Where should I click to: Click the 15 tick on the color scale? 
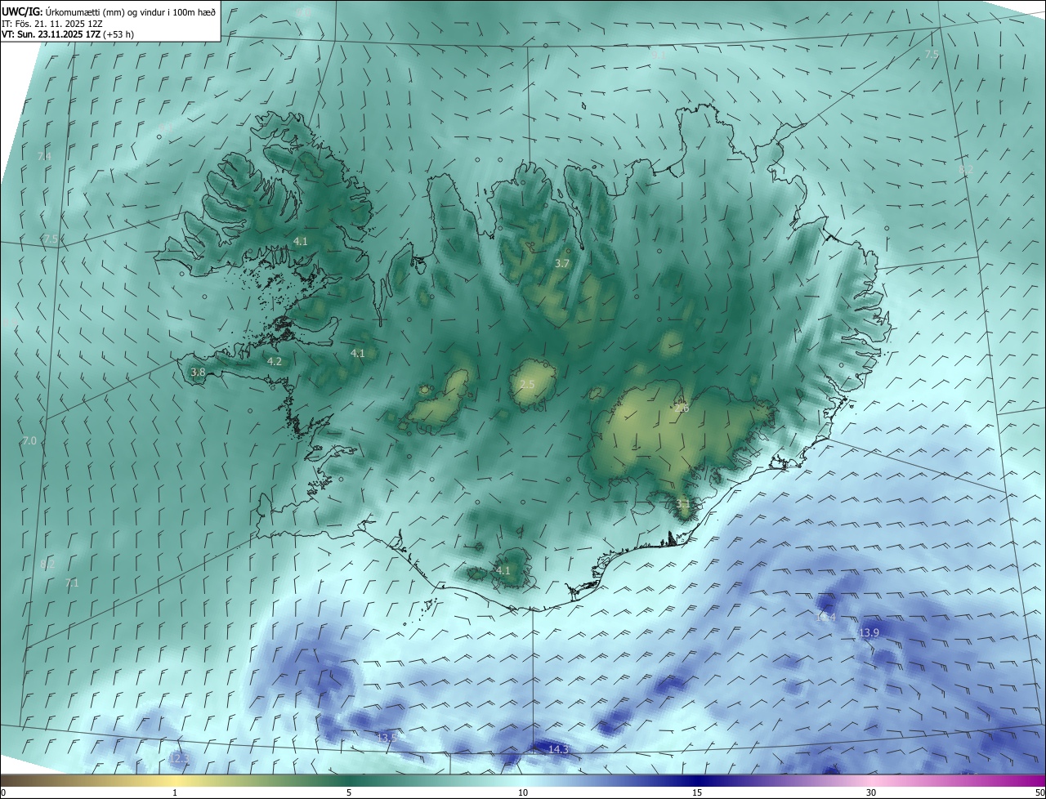coord(697,792)
